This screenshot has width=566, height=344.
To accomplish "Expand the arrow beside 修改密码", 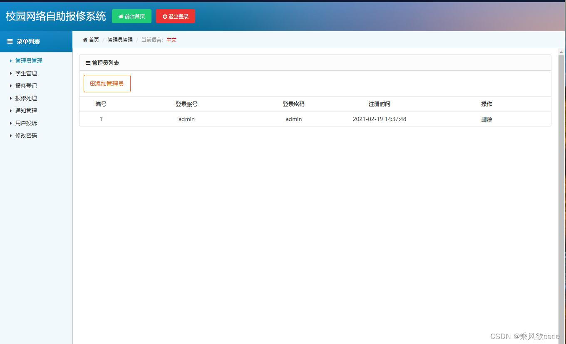I will point(11,136).
